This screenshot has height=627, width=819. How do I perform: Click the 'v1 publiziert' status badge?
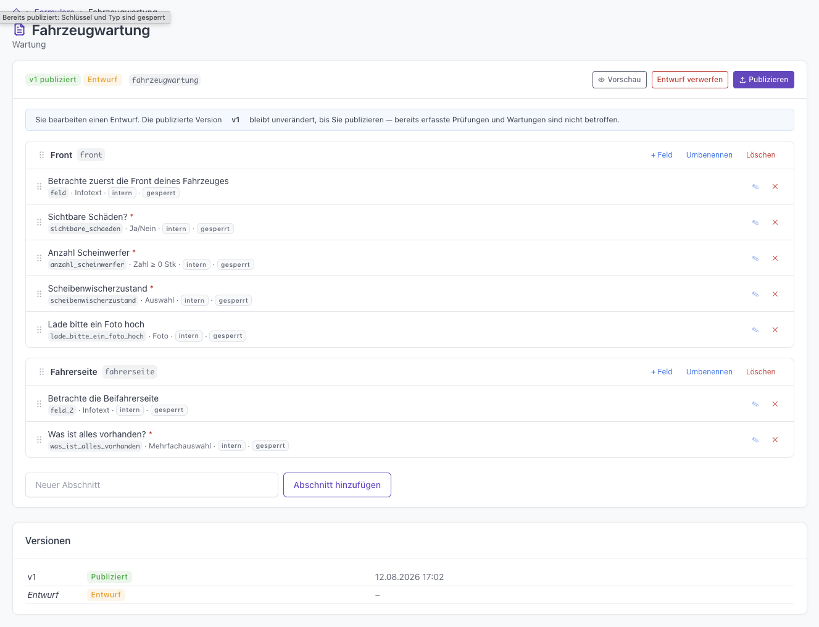click(x=53, y=80)
